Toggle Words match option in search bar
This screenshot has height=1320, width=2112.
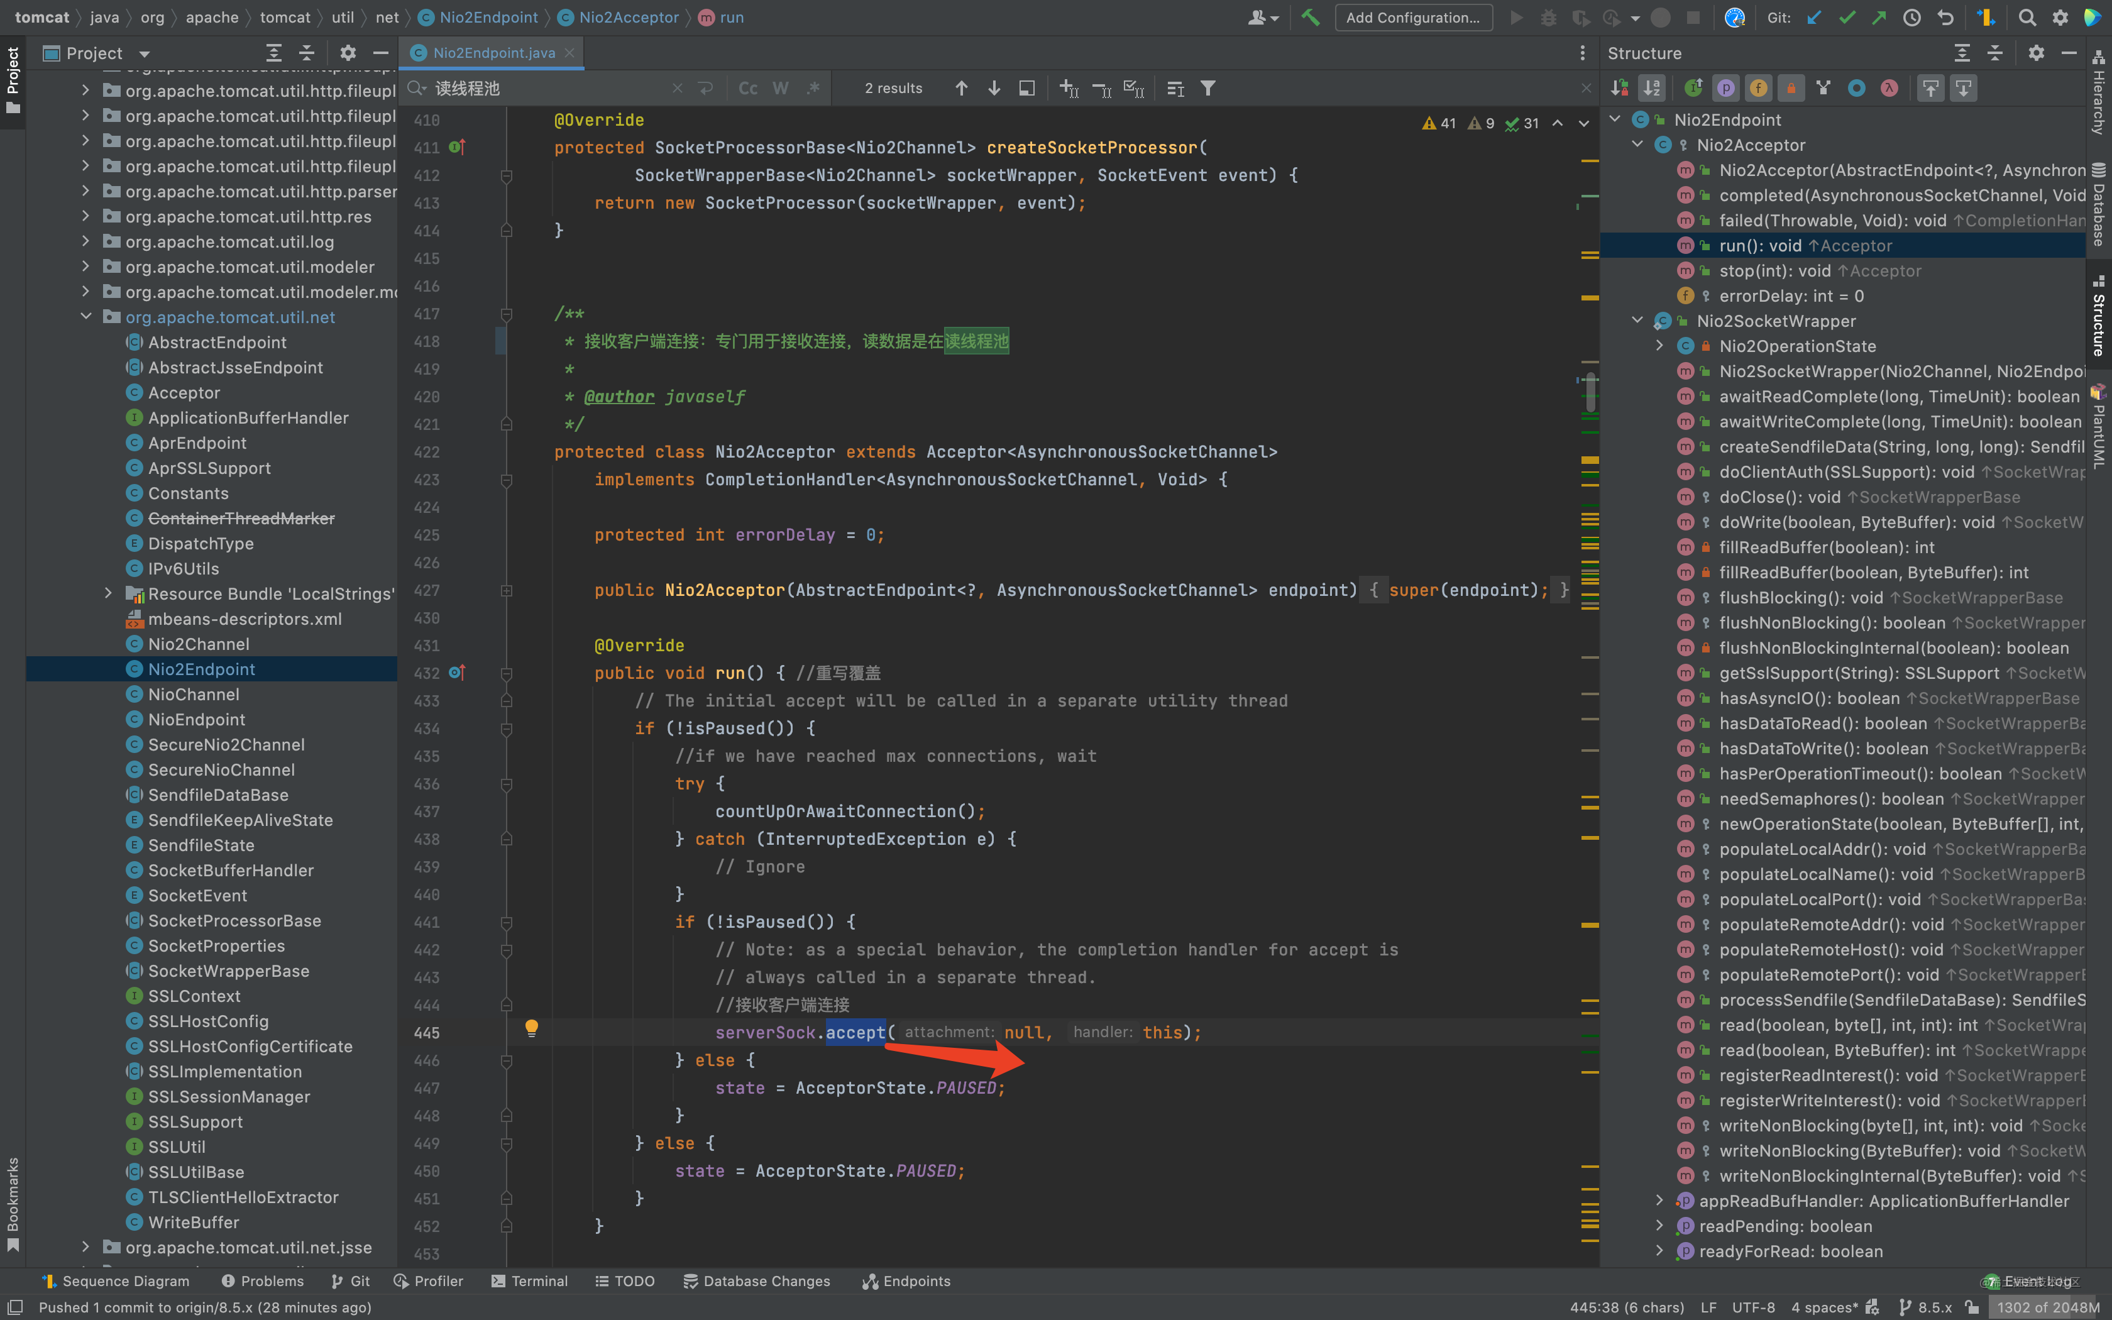click(x=780, y=88)
